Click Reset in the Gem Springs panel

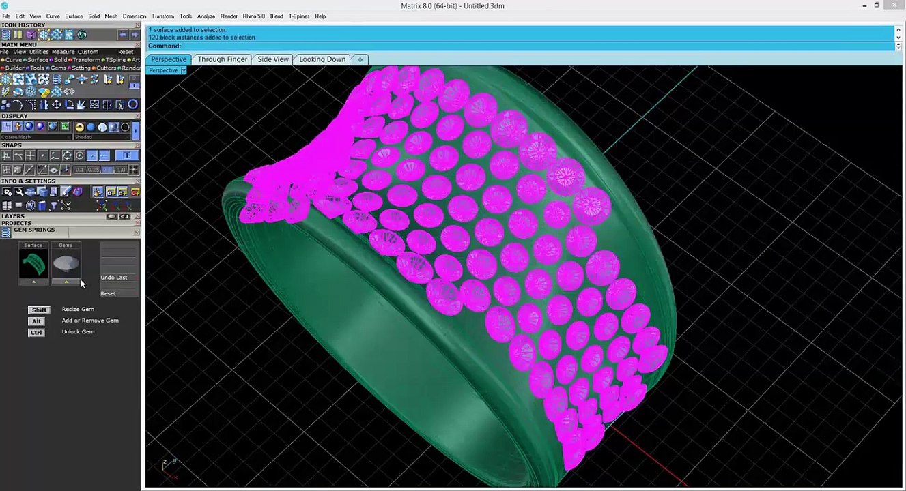(x=109, y=293)
